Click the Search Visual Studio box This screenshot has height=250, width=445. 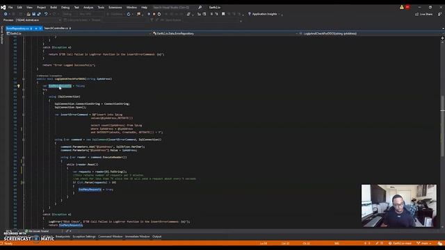pyautogui.click(x=175, y=8)
